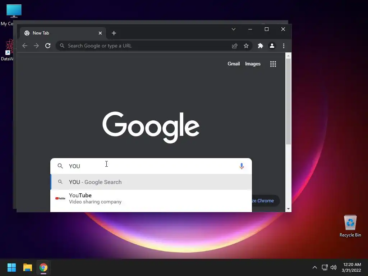Click the Chrome taskbar icon
This screenshot has width=368, height=276.
point(43,267)
